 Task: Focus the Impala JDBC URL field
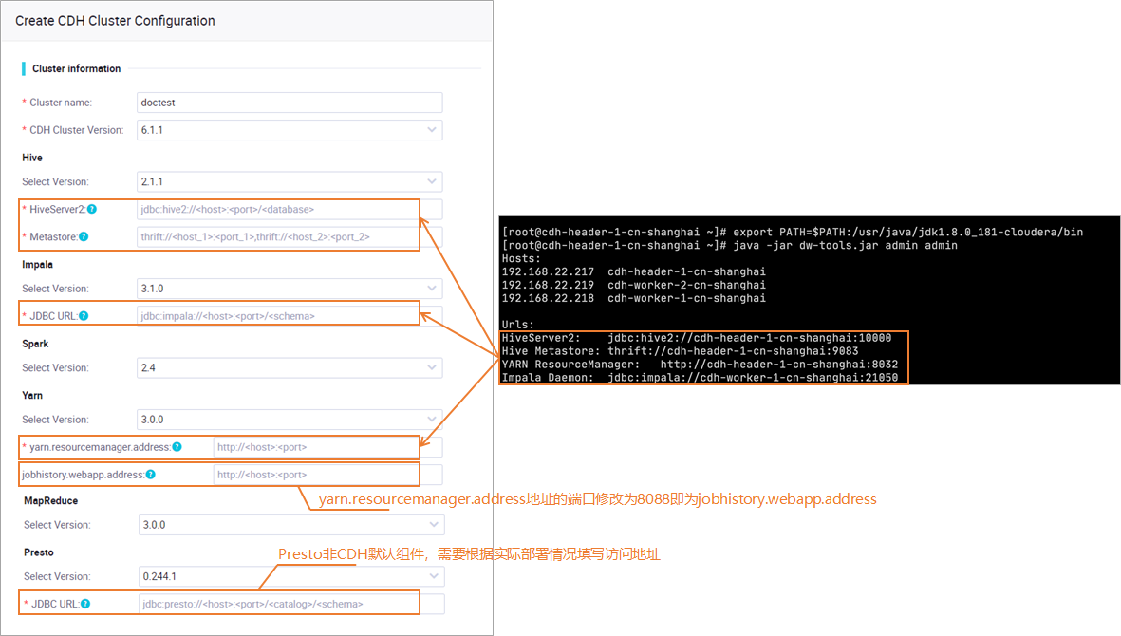click(x=290, y=316)
